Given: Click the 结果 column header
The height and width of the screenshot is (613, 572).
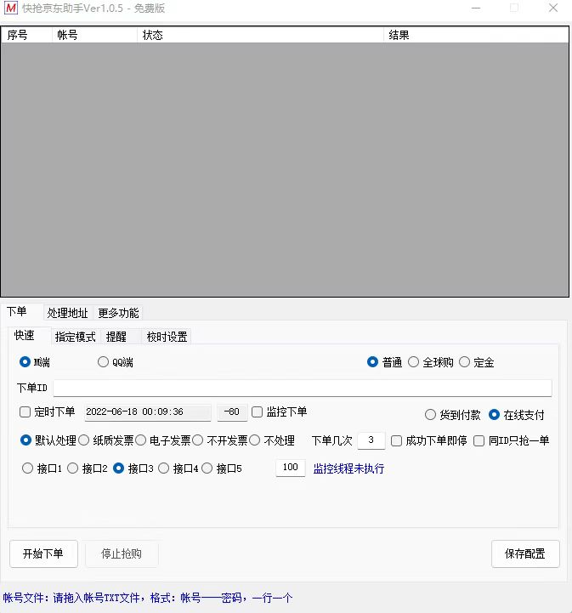Looking at the screenshot, I should [x=476, y=35].
